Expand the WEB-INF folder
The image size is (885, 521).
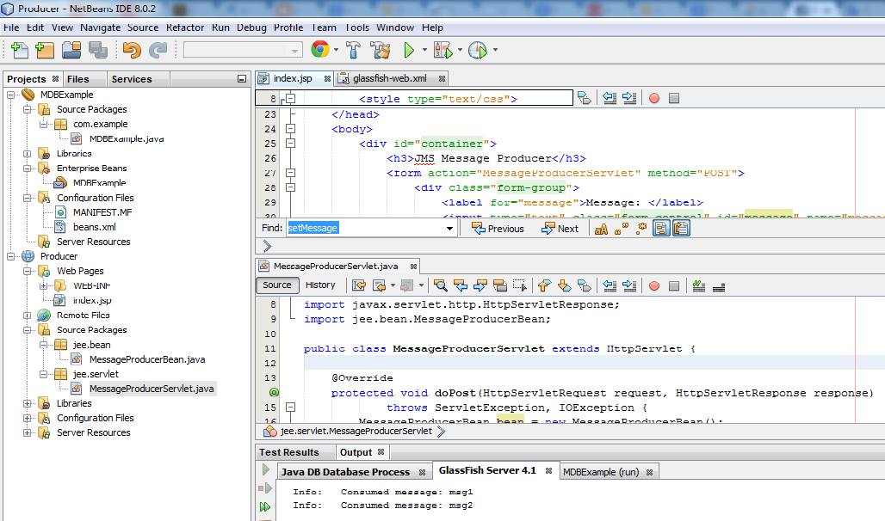(43, 286)
